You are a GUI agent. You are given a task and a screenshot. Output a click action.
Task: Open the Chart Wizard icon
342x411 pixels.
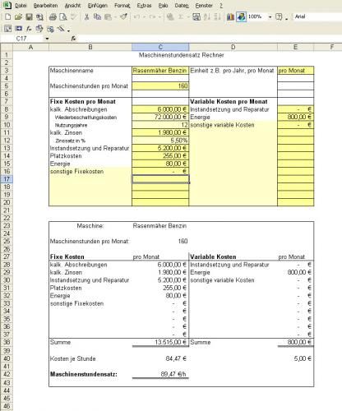click(x=230, y=17)
